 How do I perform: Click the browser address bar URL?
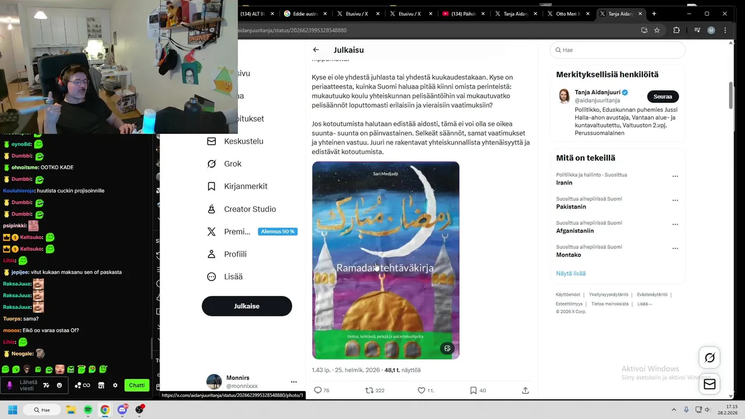point(292,30)
